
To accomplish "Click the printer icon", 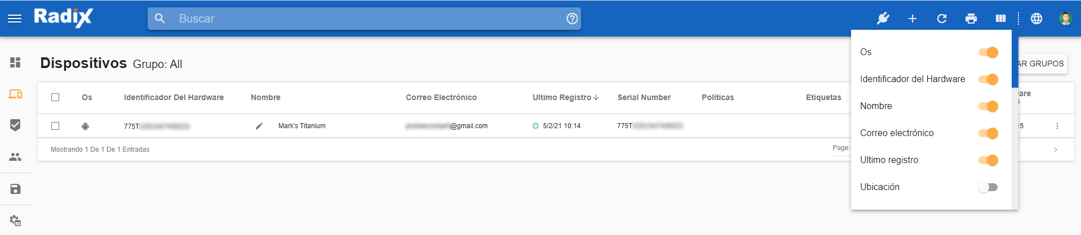I will pyautogui.click(x=971, y=19).
